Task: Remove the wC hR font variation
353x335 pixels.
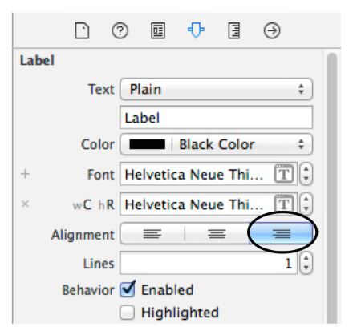Action: pos(25,204)
